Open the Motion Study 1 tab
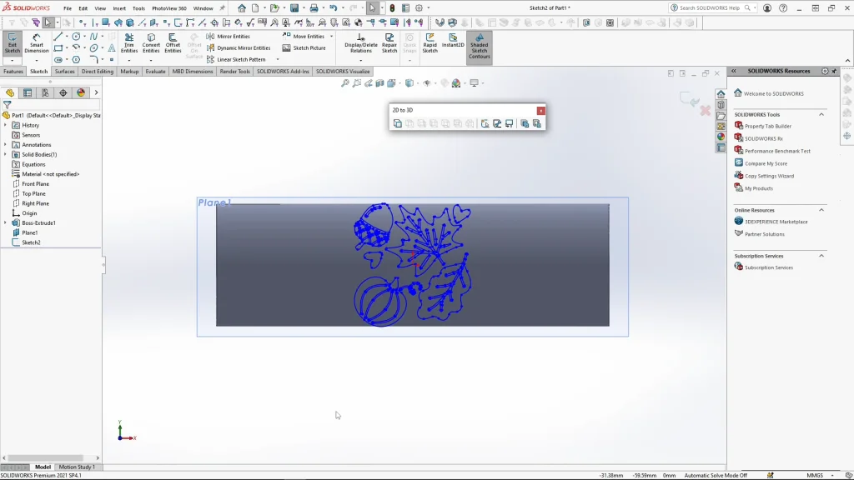 point(76,467)
